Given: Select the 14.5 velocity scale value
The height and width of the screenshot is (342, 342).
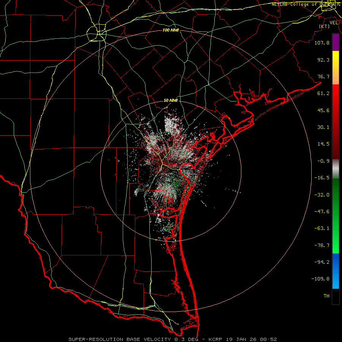Looking at the screenshot, I should tap(323, 144).
